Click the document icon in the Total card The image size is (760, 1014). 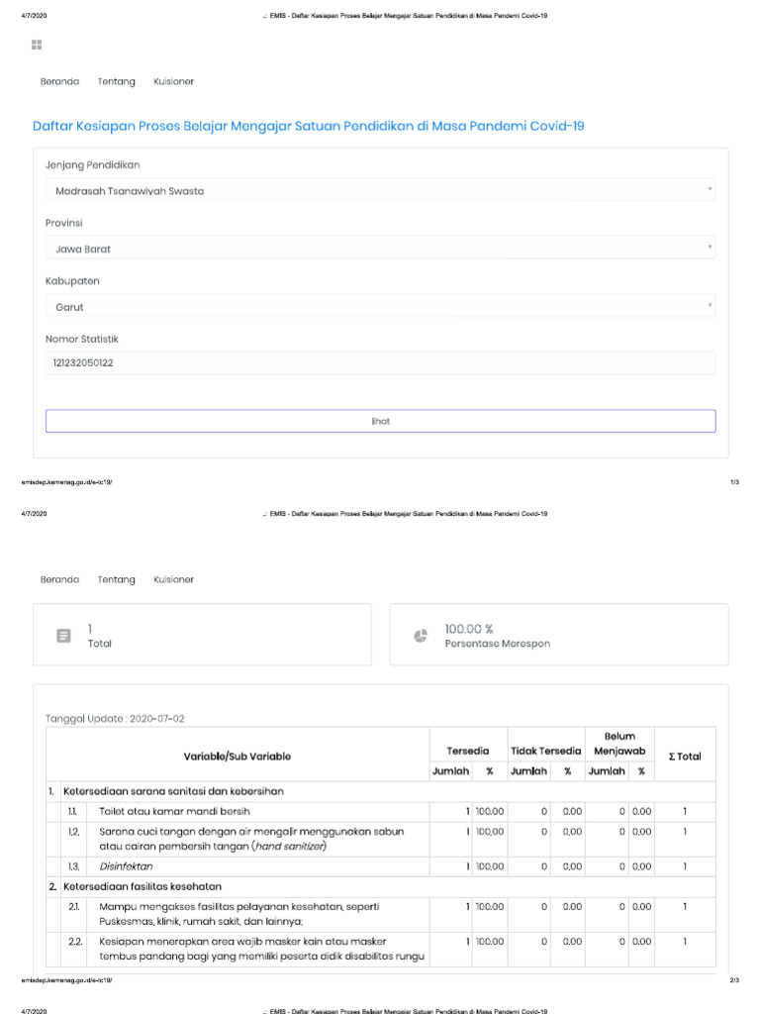tap(64, 636)
